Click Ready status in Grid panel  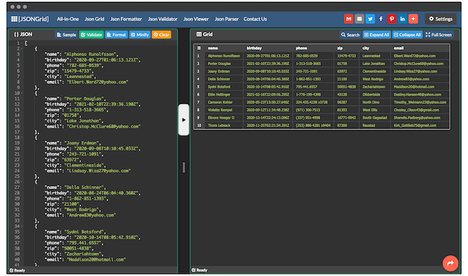(199, 270)
